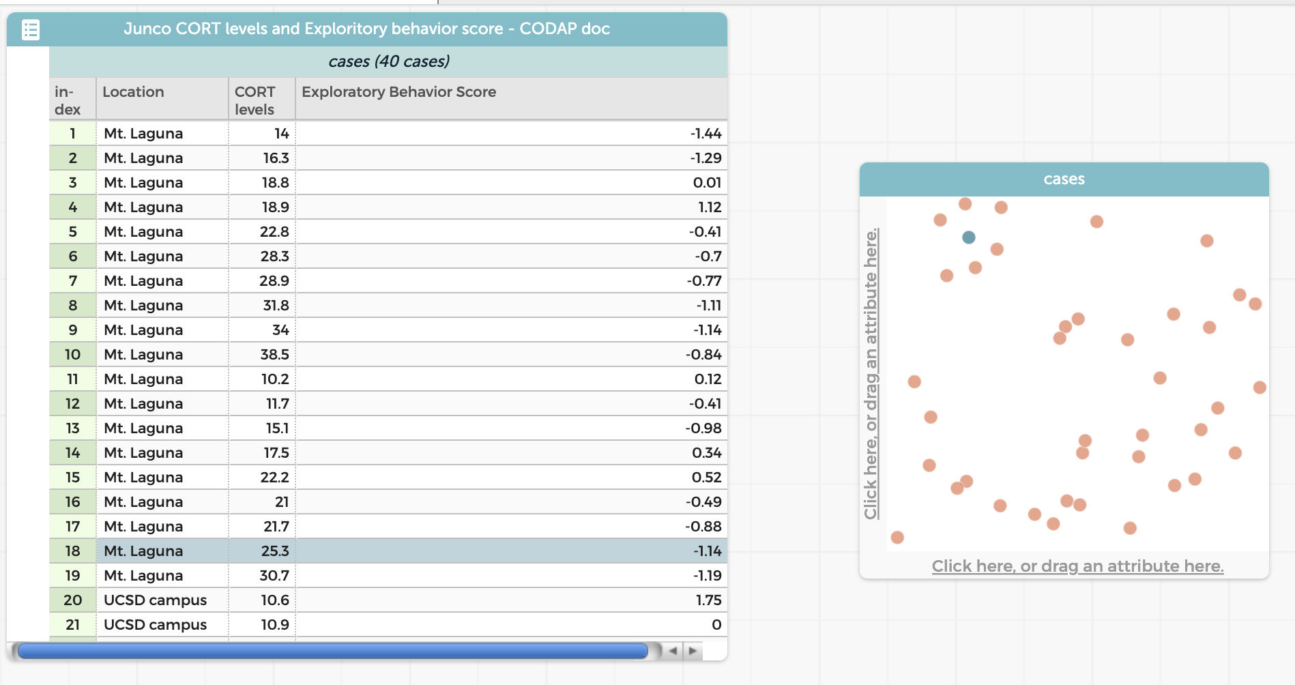Click the 'cases (40 cases)' header band

tap(388, 61)
